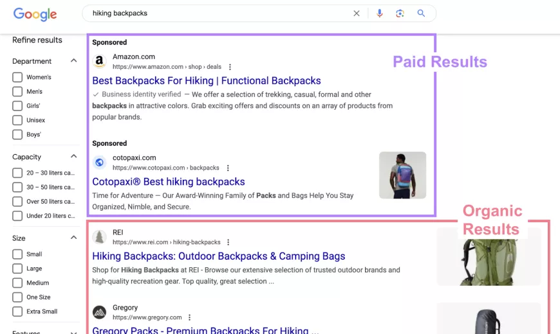
Task: Collapse the Department filter section
Action: [73, 60]
